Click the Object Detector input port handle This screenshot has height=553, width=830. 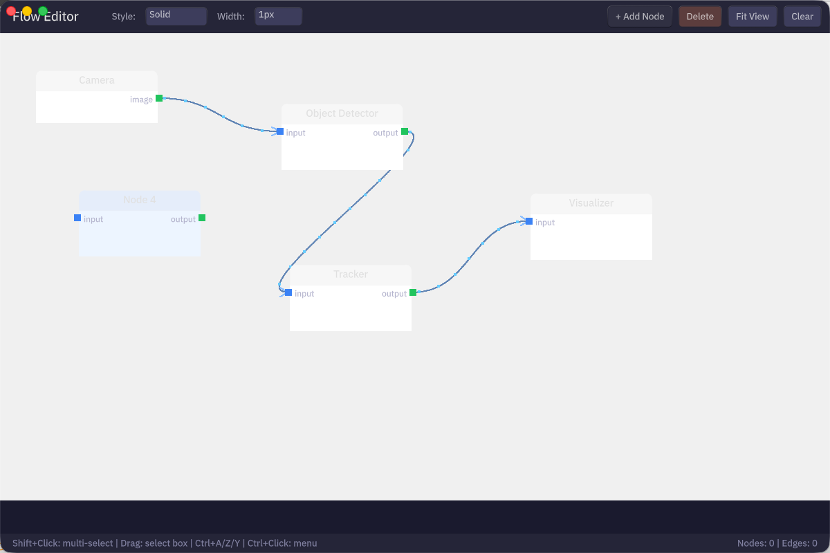(280, 131)
